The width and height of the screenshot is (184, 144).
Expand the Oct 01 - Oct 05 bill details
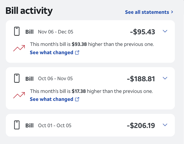coord(165,125)
